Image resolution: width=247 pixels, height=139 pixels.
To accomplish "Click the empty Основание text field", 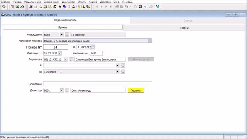I will 98,84.
